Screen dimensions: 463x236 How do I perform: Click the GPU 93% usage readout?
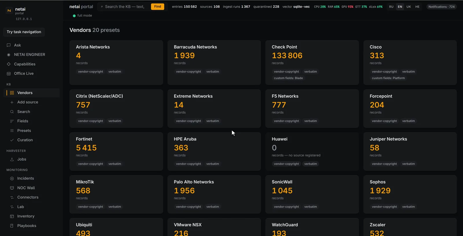point(347,7)
